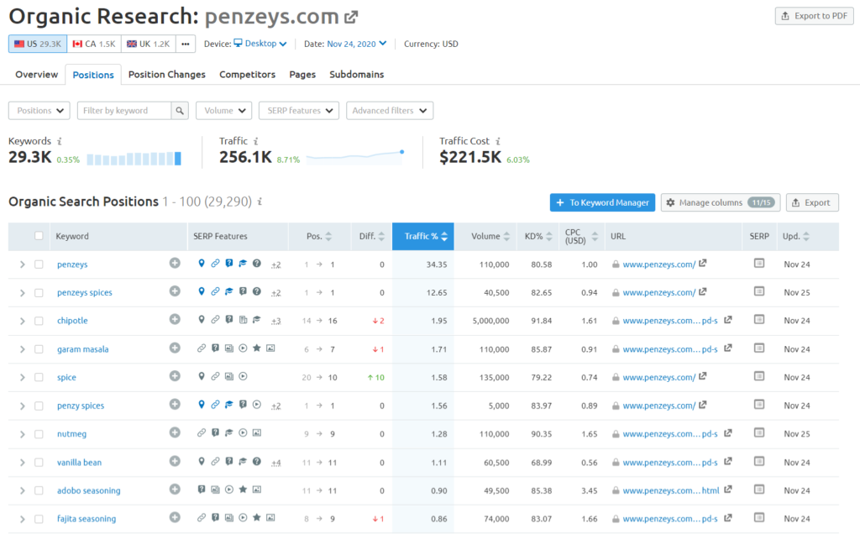Toggle the select-all checkbox in table header
Viewport: 860px width, 534px height.
pyautogui.click(x=39, y=236)
